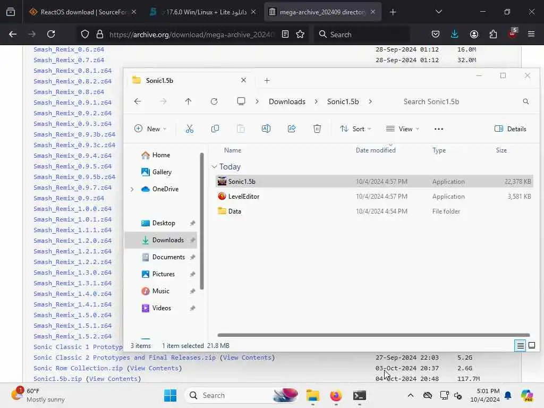Open the View dropdown menu
Screen dimensions: 544x408
[x=403, y=129]
